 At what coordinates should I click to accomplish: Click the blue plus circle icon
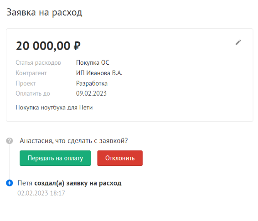[10, 183]
